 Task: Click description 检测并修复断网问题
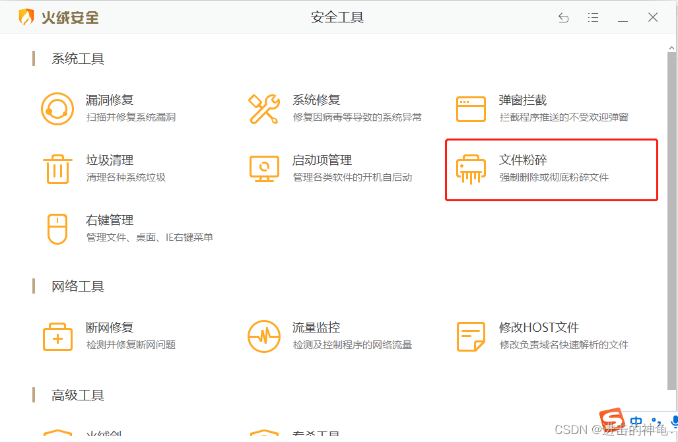[x=131, y=345]
